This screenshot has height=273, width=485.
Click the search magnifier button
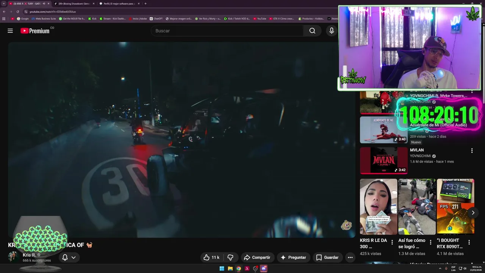tap(312, 31)
